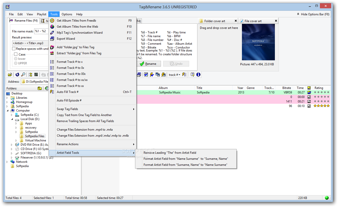Viewport: 338px width, 207px height.
Task: Click the table grid view toolbar icon
Action: point(36,75)
